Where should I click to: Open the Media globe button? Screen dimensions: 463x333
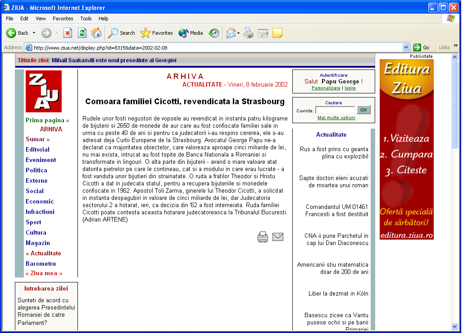point(183,33)
